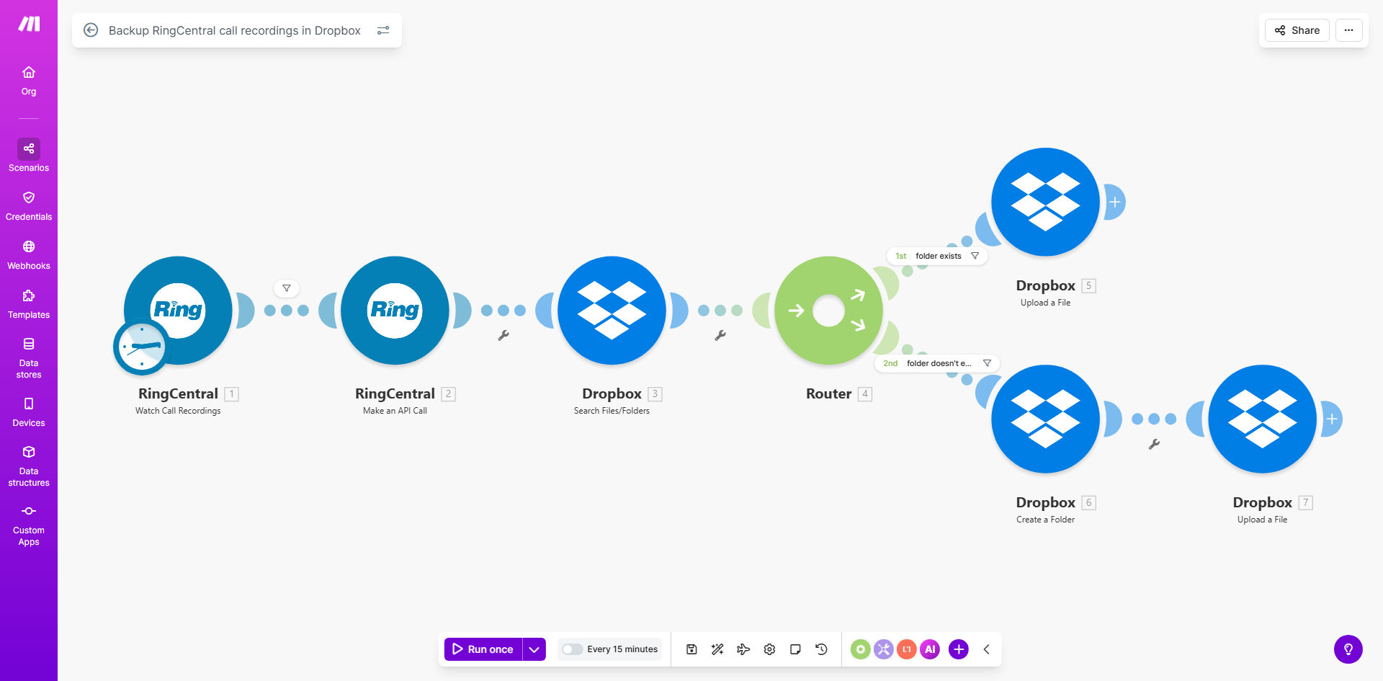Screen dimensions: 1383x681
Task: Open Credentials section
Action: point(29,206)
